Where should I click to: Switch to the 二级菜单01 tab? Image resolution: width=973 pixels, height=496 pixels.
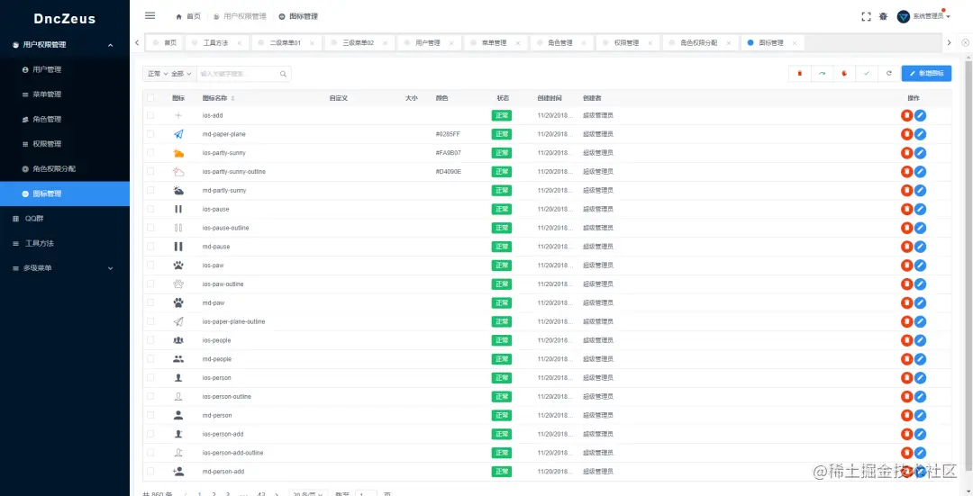tap(286, 43)
